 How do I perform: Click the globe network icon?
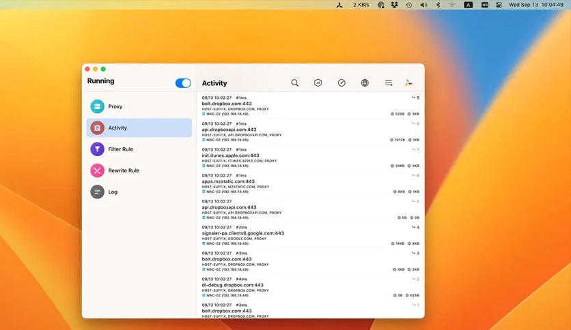tap(365, 83)
